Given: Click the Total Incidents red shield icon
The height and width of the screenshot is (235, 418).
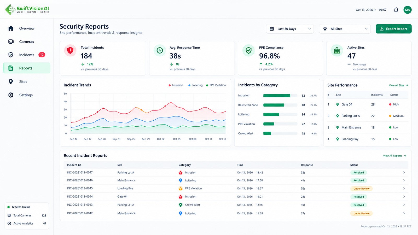Looking at the screenshot, I should coord(70,50).
